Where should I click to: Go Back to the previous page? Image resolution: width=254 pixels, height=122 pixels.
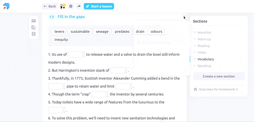point(50,6)
